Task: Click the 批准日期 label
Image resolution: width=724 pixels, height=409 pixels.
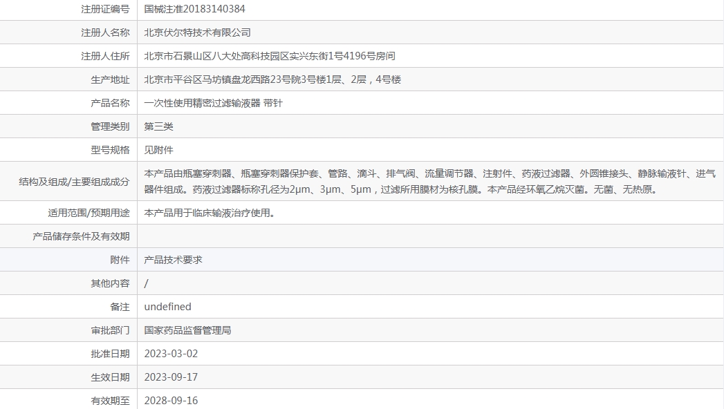Action: point(111,354)
